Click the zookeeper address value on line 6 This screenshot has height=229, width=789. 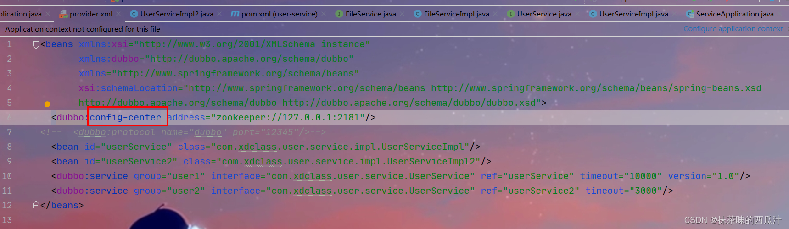pyautogui.click(x=288, y=118)
